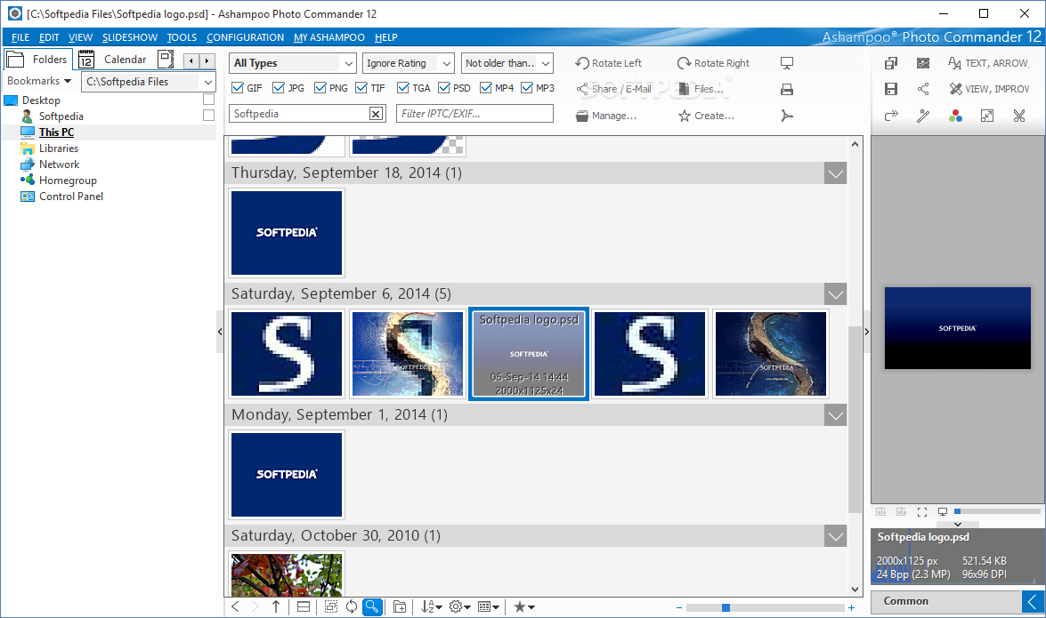Open the FILE menu
1046x618 pixels.
coord(20,37)
